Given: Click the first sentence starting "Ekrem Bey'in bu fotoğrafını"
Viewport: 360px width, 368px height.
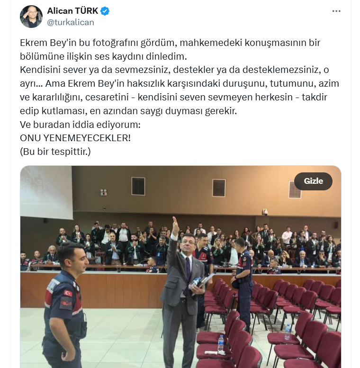Looking at the screenshot, I should tap(170, 50).
